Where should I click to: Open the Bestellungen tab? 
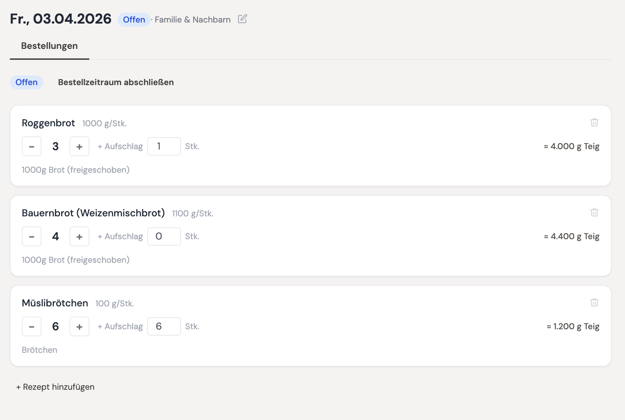49,46
